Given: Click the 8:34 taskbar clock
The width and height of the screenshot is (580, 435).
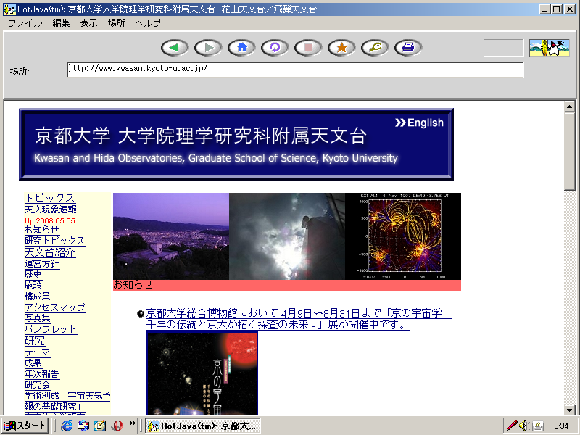Looking at the screenshot, I should click(561, 426).
